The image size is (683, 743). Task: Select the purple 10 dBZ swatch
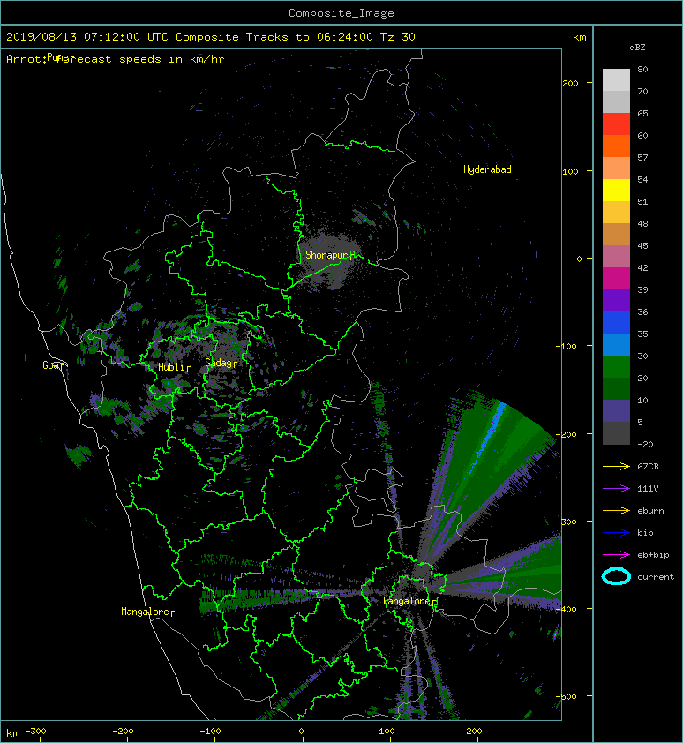coord(616,410)
